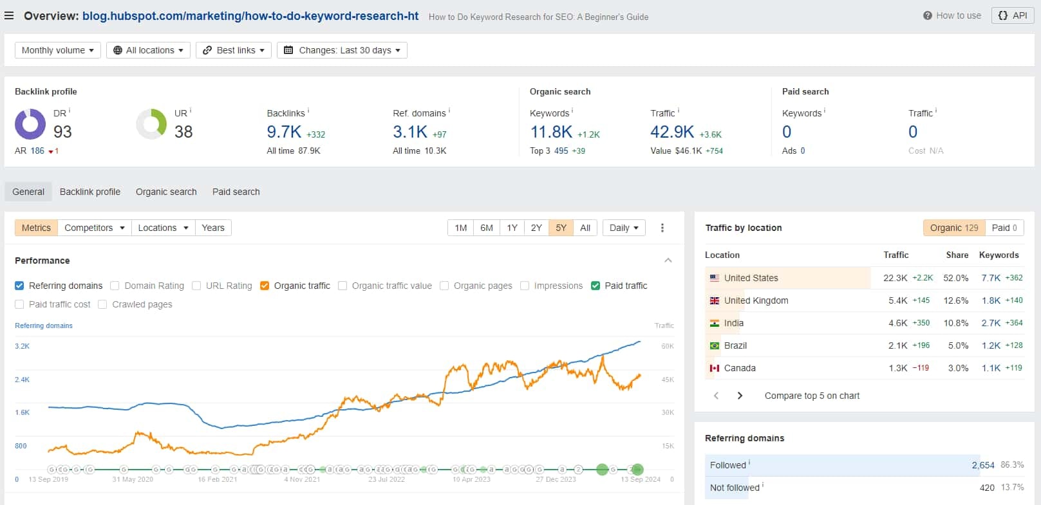
Task: Uncheck Paid traffic checkbox
Action: coord(596,286)
